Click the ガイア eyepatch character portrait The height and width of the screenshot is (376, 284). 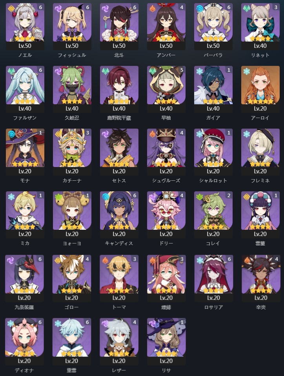(213, 85)
